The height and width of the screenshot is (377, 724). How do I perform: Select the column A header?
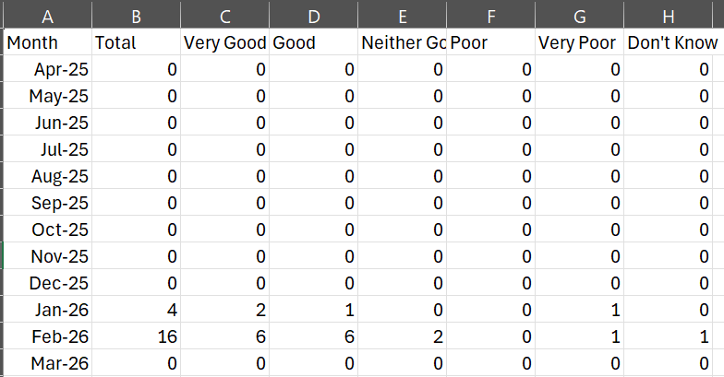tap(46, 15)
